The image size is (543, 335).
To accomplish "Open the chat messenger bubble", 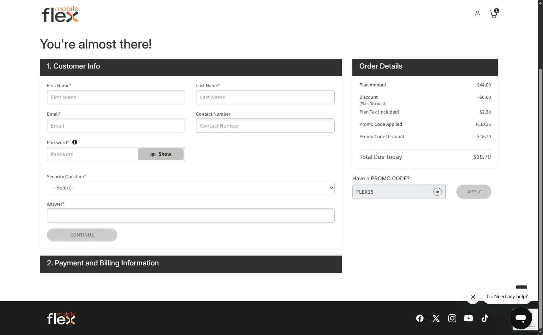I will coord(521,318).
